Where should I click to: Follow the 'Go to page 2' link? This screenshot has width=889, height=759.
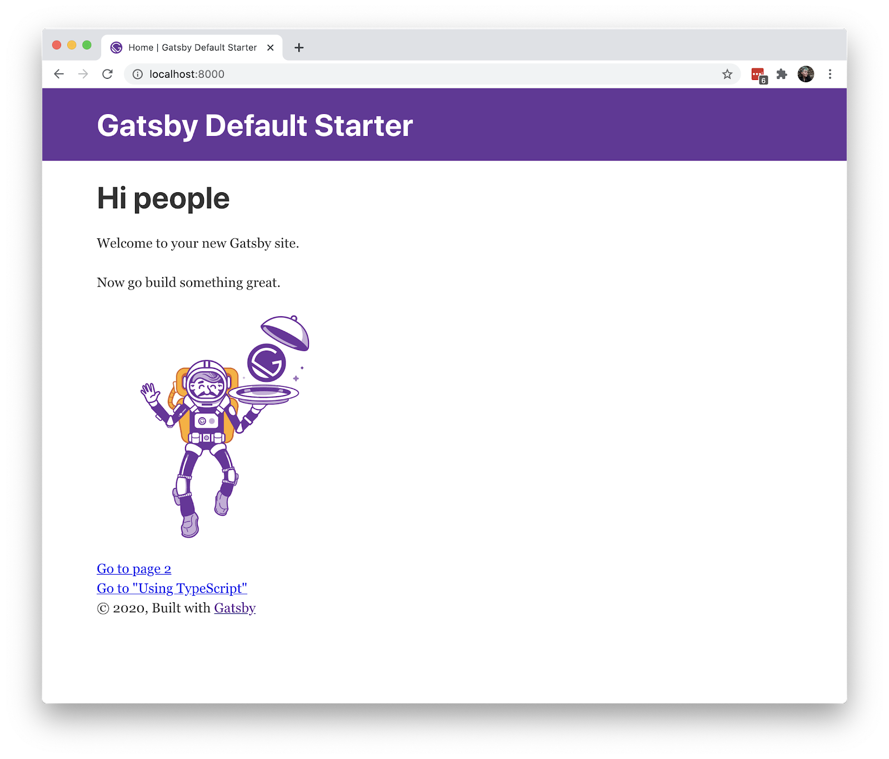(x=134, y=569)
